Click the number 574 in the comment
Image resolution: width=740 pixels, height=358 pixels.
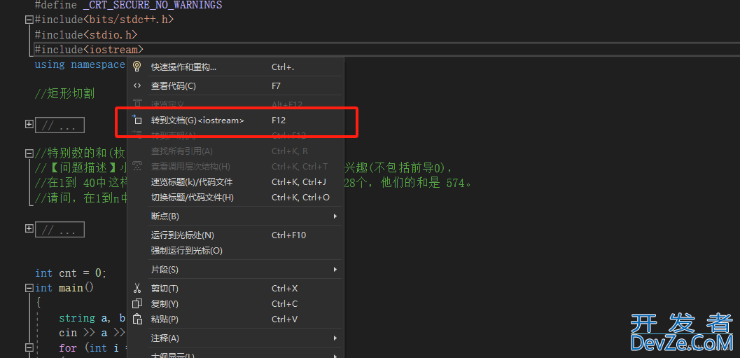(x=456, y=183)
